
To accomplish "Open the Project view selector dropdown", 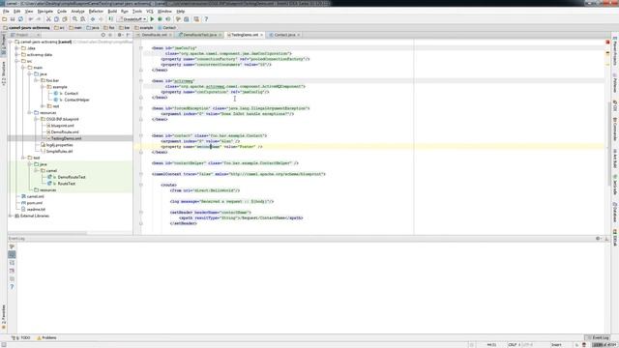I will pos(24,35).
